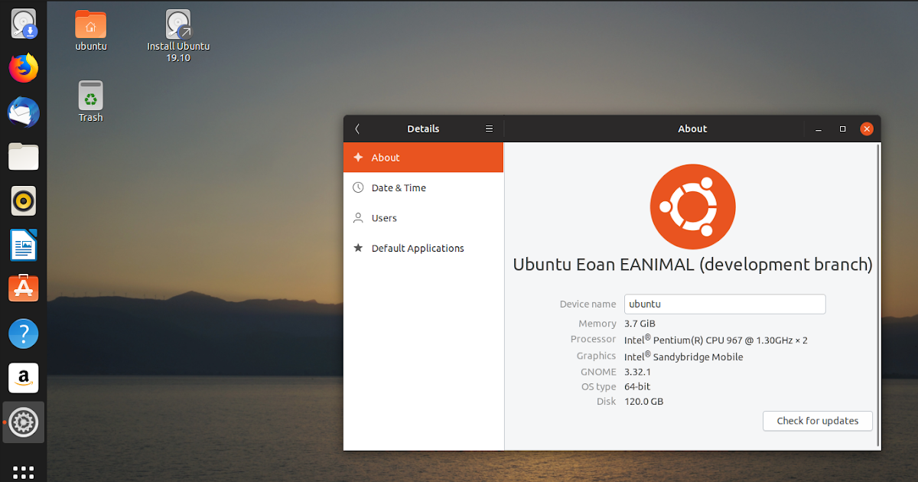Launch Rhythmbox music player
918x482 pixels.
click(x=23, y=200)
